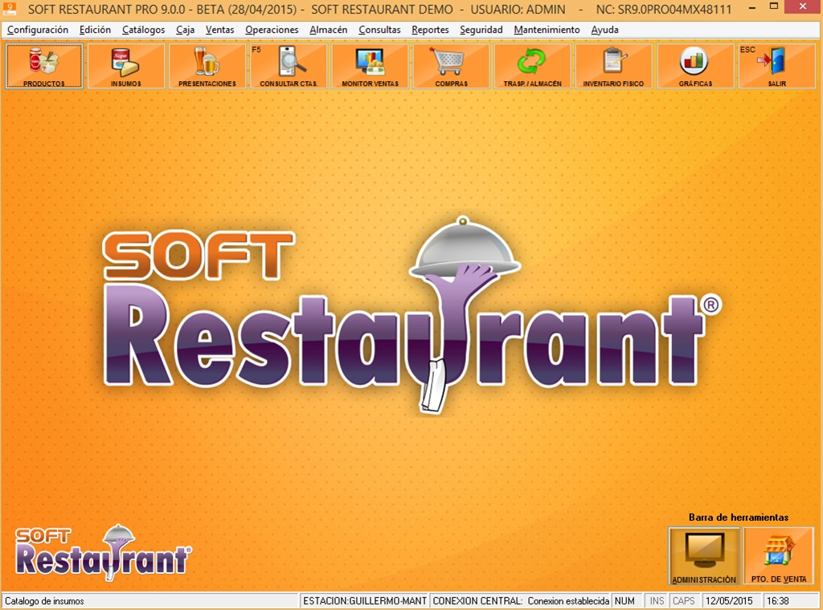Click the application icon in title bar
Viewport: 823px width, 610px height.
coord(10,9)
